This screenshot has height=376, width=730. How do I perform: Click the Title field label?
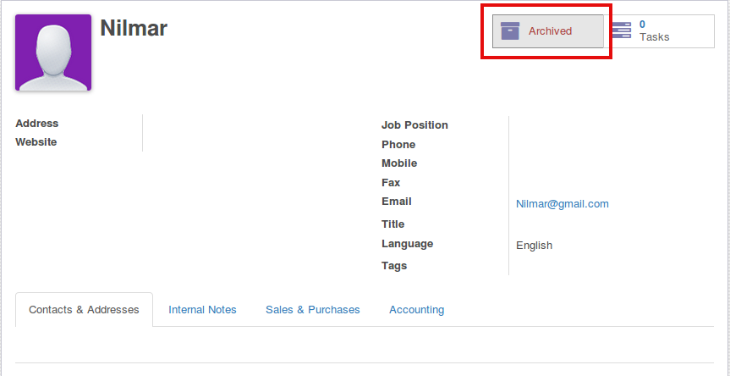[393, 224]
